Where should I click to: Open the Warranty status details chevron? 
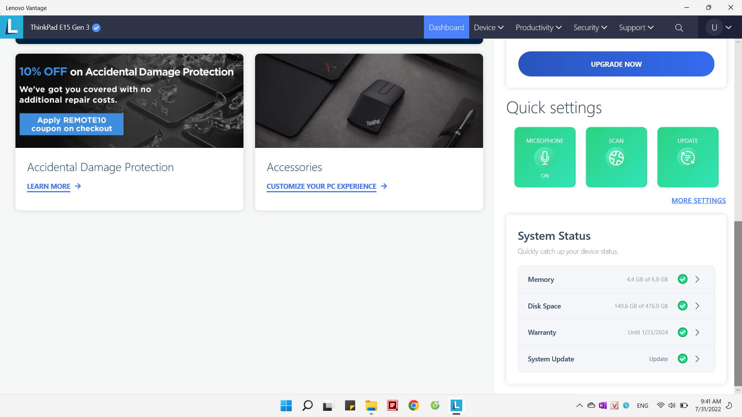[697, 332]
